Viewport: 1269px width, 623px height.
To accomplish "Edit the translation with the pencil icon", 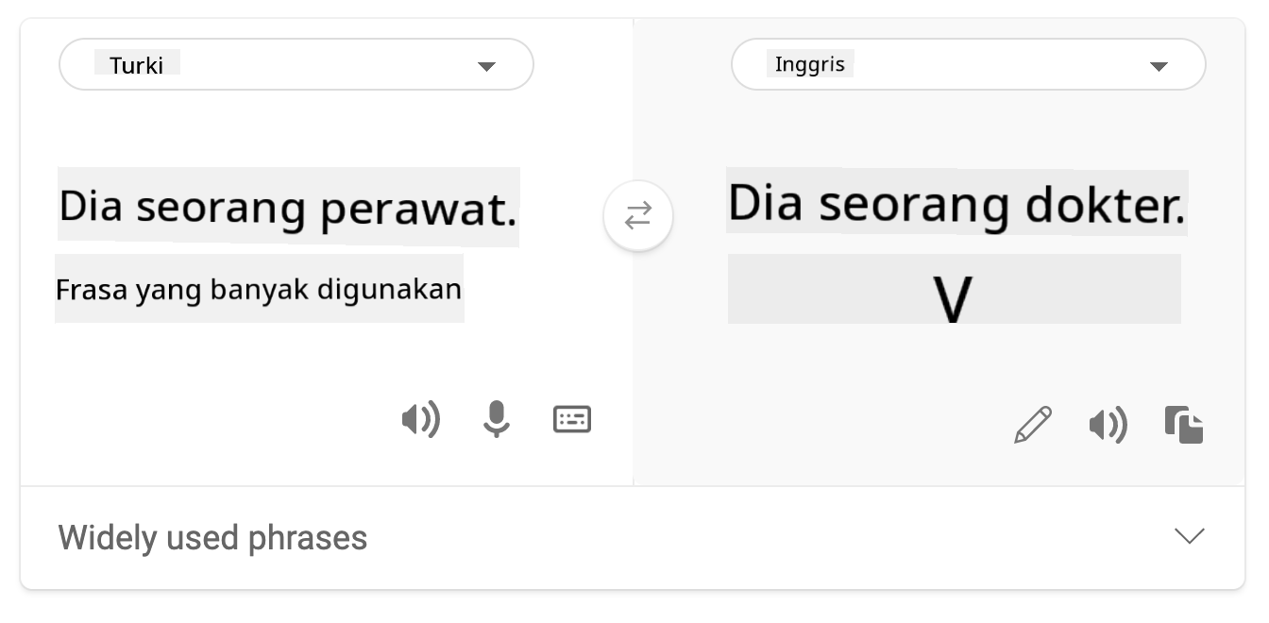I will tap(1033, 425).
